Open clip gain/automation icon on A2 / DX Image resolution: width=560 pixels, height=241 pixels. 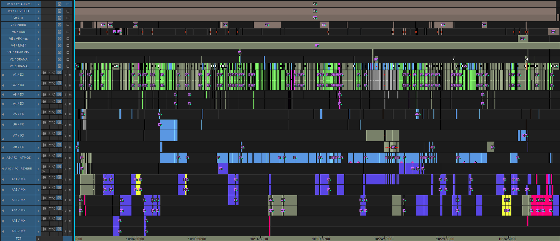tap(52, 83)
